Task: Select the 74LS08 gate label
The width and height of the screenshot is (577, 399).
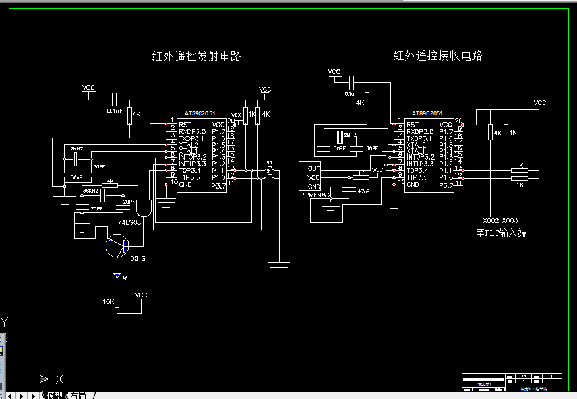Action: click(x=129, y=222)
